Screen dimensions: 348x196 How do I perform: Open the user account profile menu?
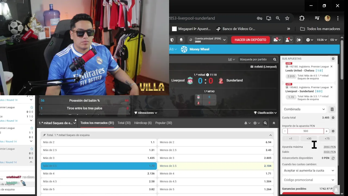coord(289,40)
